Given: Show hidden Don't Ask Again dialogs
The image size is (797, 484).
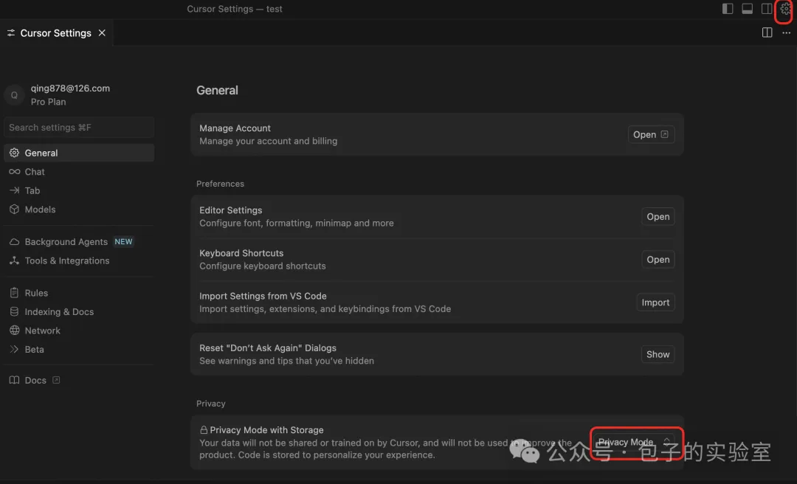Looking at the screenshot, I should 658,354.
